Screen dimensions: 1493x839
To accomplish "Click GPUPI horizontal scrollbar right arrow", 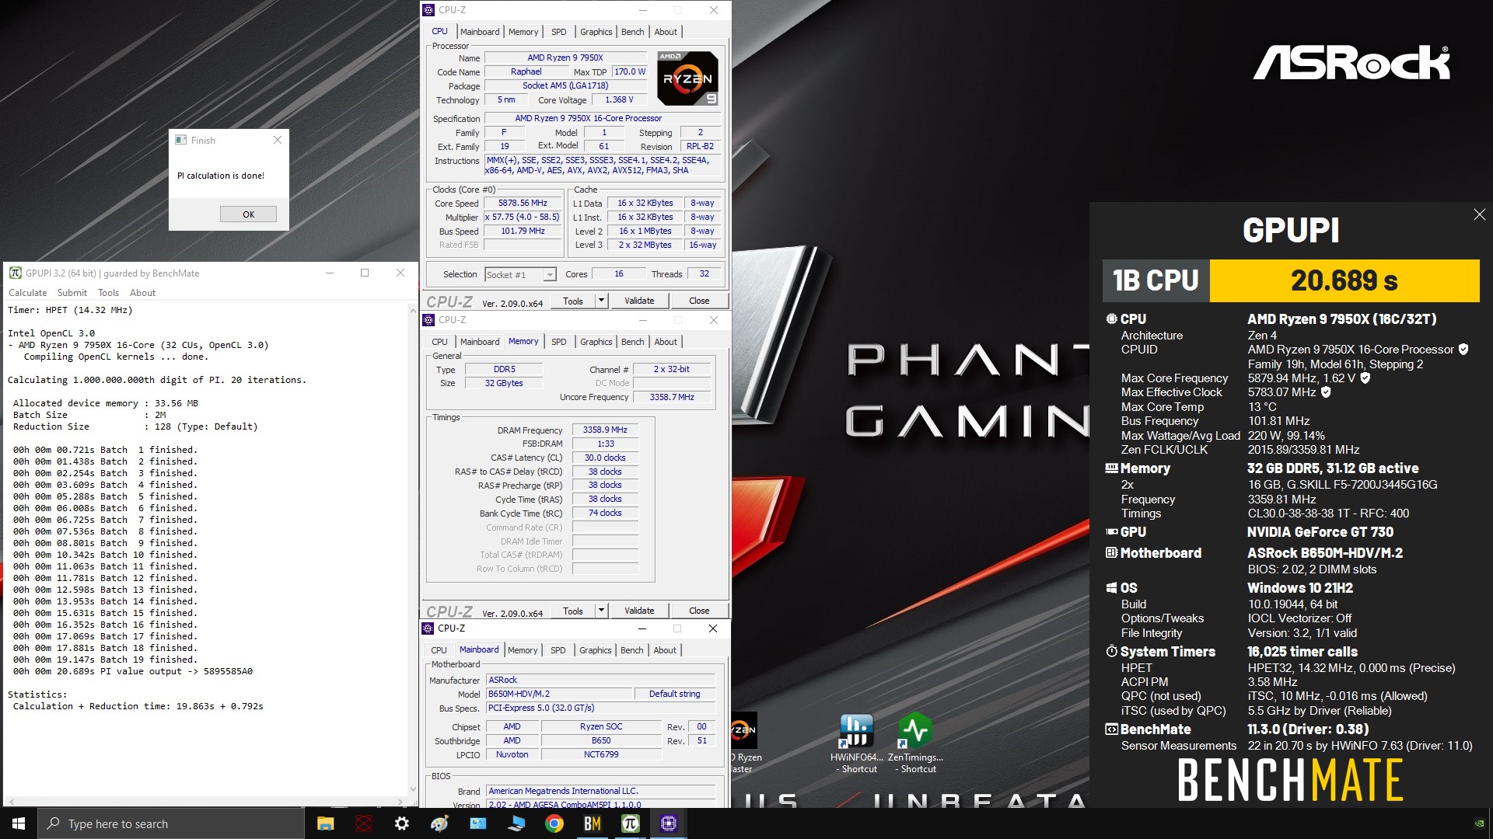I will click(x=401, y=801).
